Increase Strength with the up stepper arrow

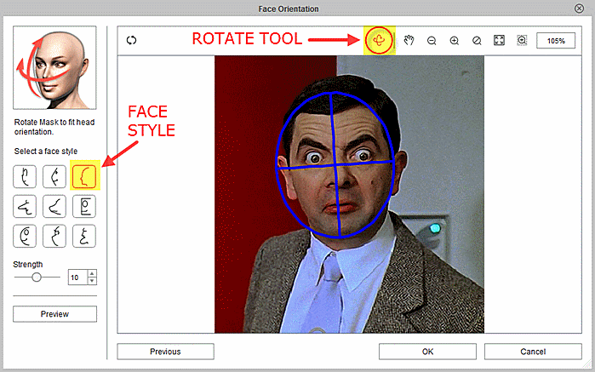click(x=92, y=274)
